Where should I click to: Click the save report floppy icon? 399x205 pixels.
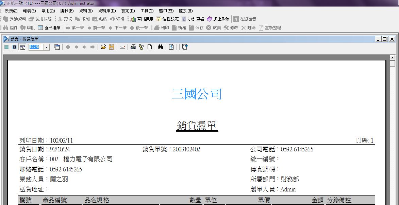111,47
